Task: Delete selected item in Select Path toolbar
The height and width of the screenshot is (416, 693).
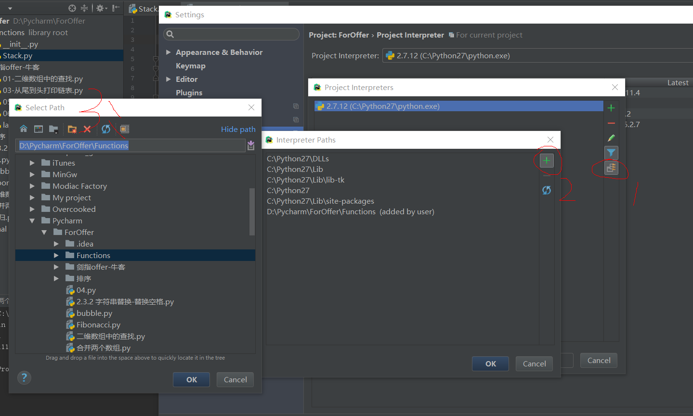Action: coord(87,129)
